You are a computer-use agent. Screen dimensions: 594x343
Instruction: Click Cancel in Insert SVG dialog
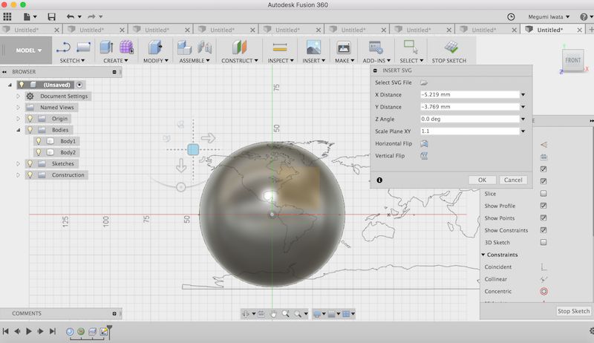pos(513,180)
